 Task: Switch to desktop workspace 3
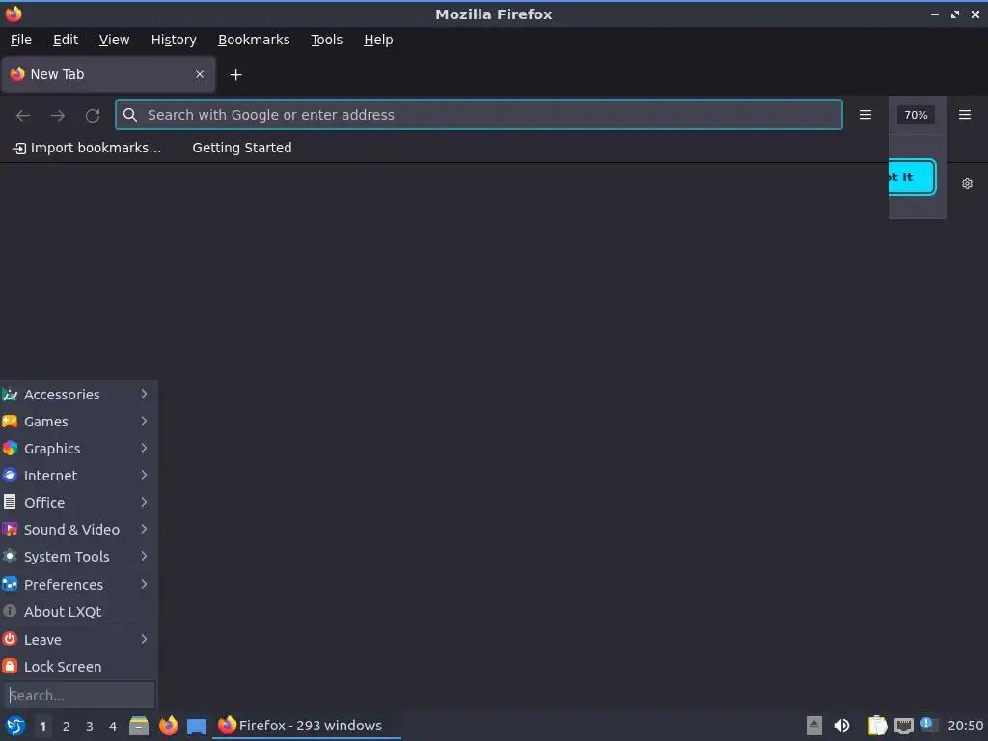click(x=90, y=727)
